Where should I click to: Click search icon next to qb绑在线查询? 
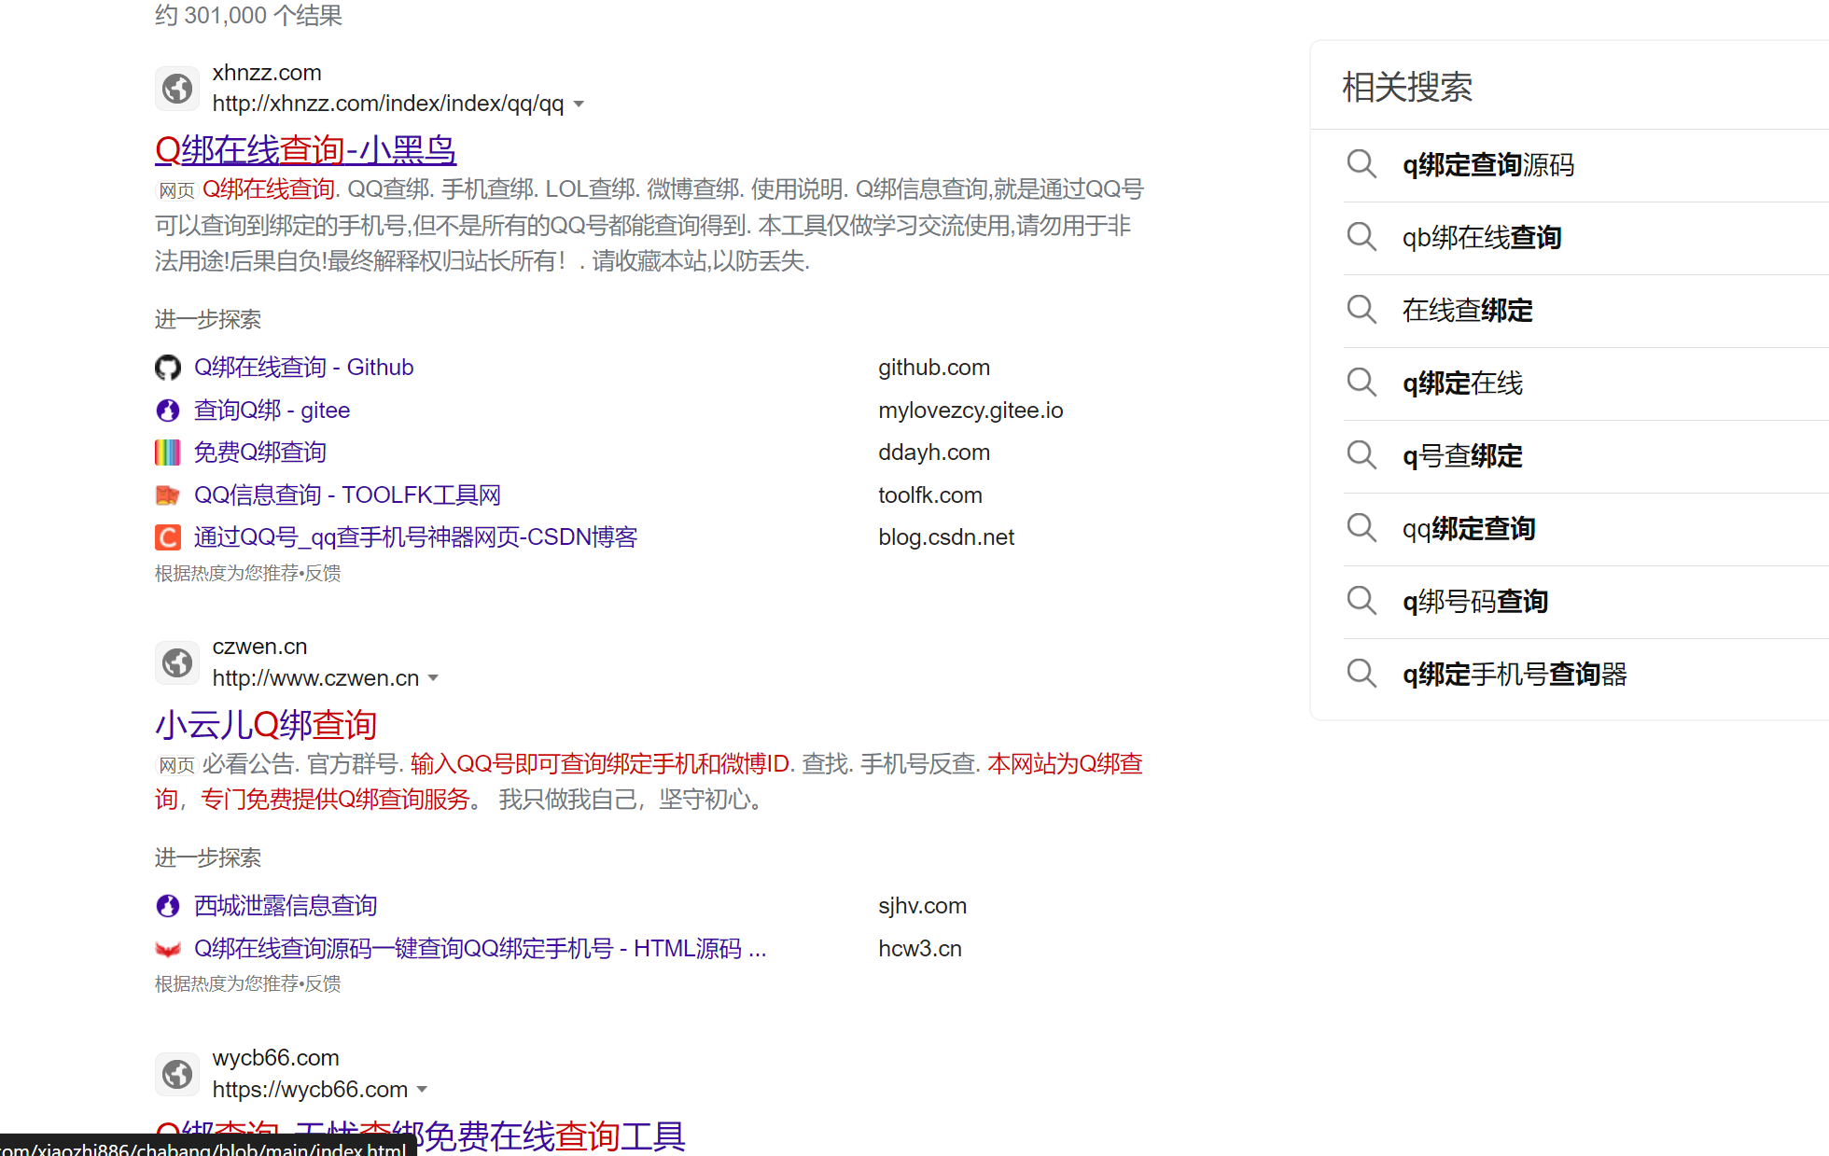coord(1361,237)
